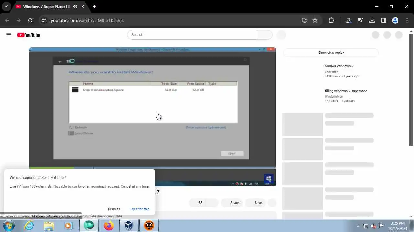Switch to the green browser taskbar app
The height and width of the screenshot is (232, 414).
(89, 226)
